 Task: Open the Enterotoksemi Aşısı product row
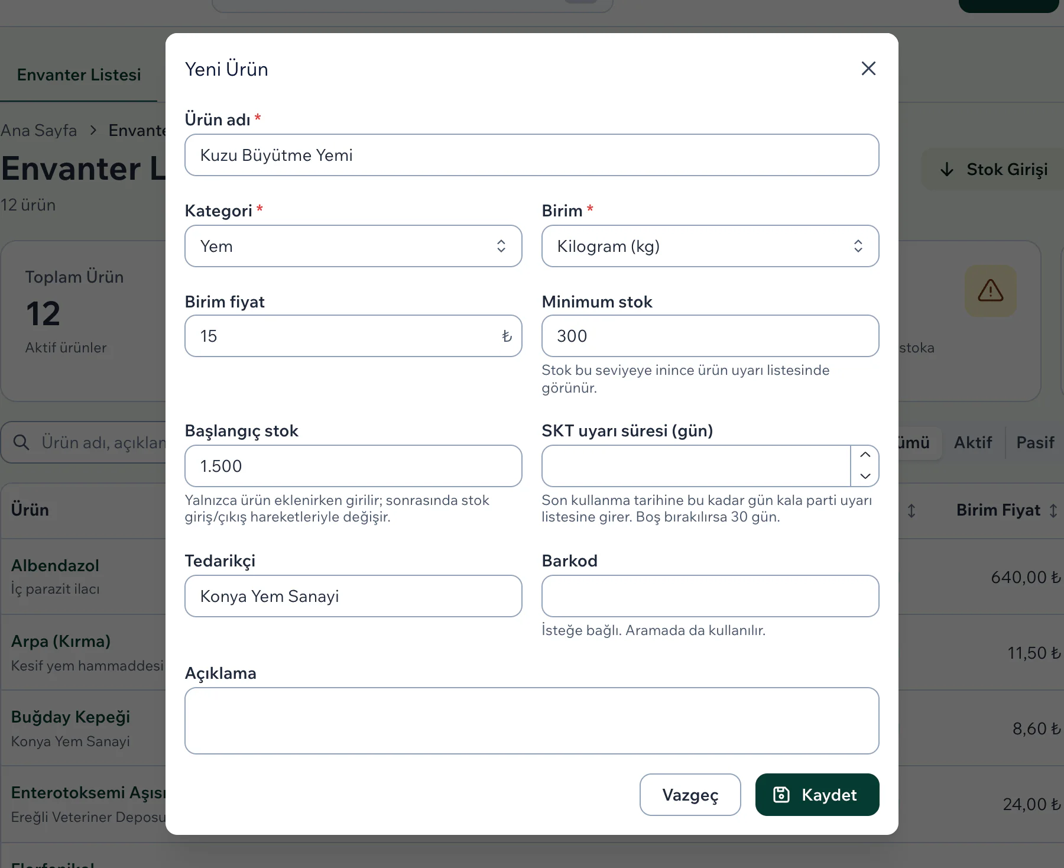89,793
